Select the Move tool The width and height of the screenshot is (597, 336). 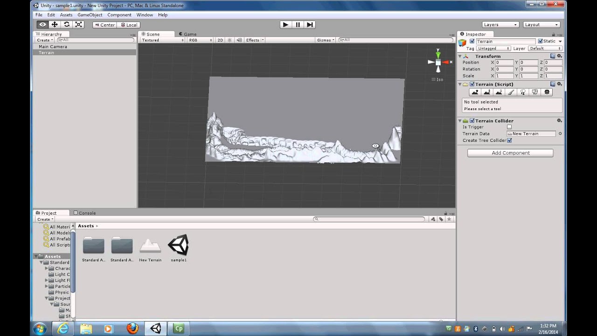[55, 25]
